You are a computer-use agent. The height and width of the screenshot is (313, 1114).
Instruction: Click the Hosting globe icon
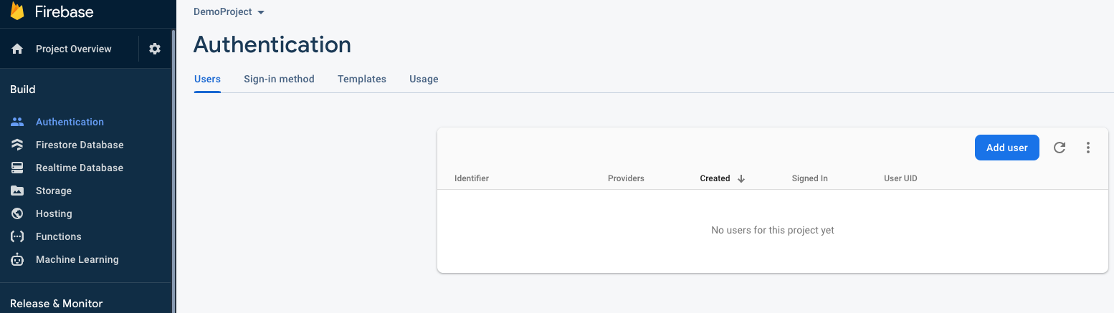tap(17, 213)
